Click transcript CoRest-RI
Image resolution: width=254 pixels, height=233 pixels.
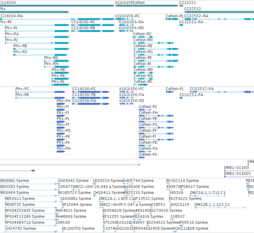click(x=154, y=67)
